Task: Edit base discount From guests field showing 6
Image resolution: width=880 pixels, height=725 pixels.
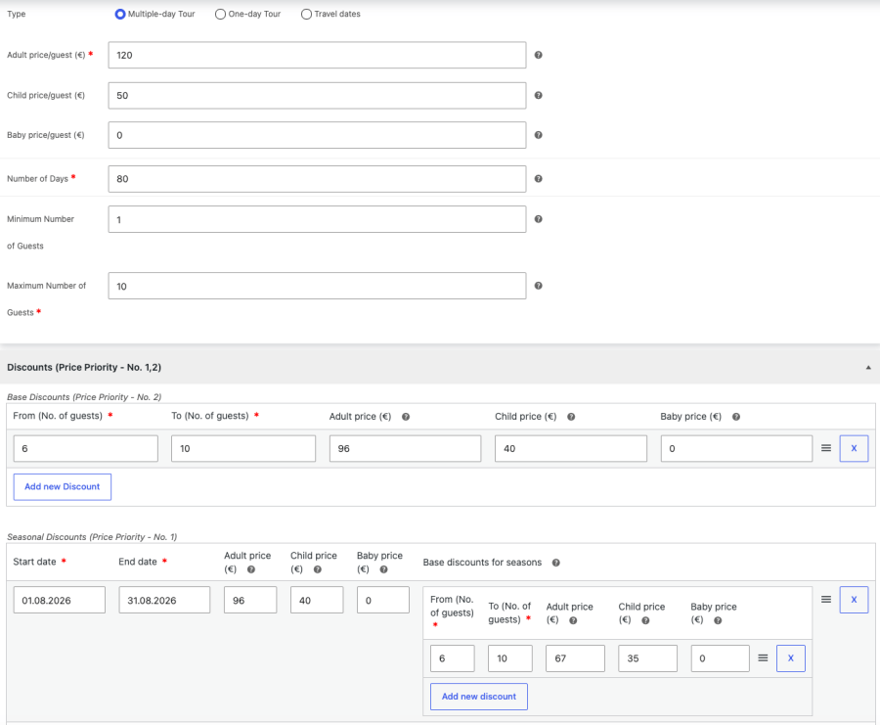Action: pyautogui.click(x=86, y=449)
